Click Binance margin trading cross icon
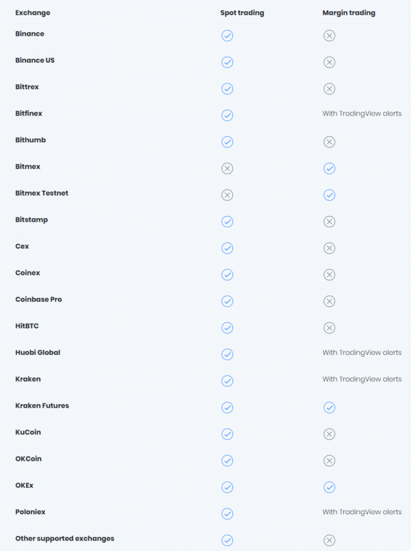The height and width of the screenshot is (551, 411). [329, 35]
